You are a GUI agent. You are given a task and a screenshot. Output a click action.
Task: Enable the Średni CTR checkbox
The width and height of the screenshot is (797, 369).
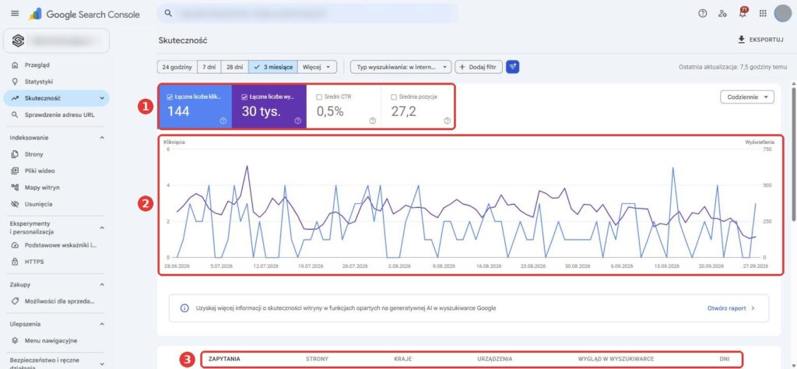(319, 97)
